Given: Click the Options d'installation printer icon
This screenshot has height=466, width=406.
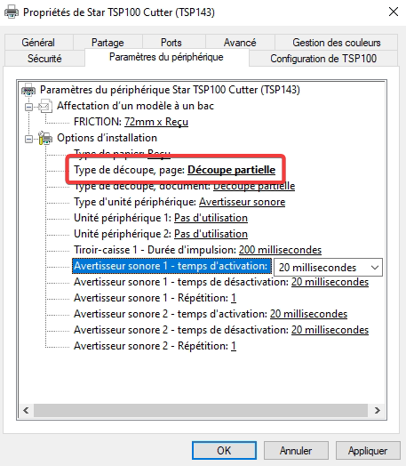Looking at the screenshot, I should (45, 138).
